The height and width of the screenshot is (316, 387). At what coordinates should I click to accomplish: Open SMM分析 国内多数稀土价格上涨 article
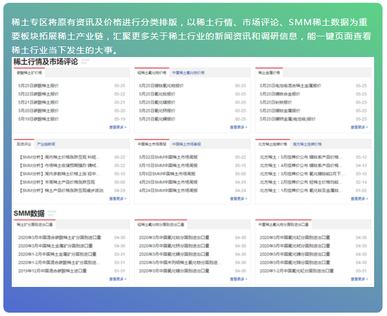click(x=59, y=174)
